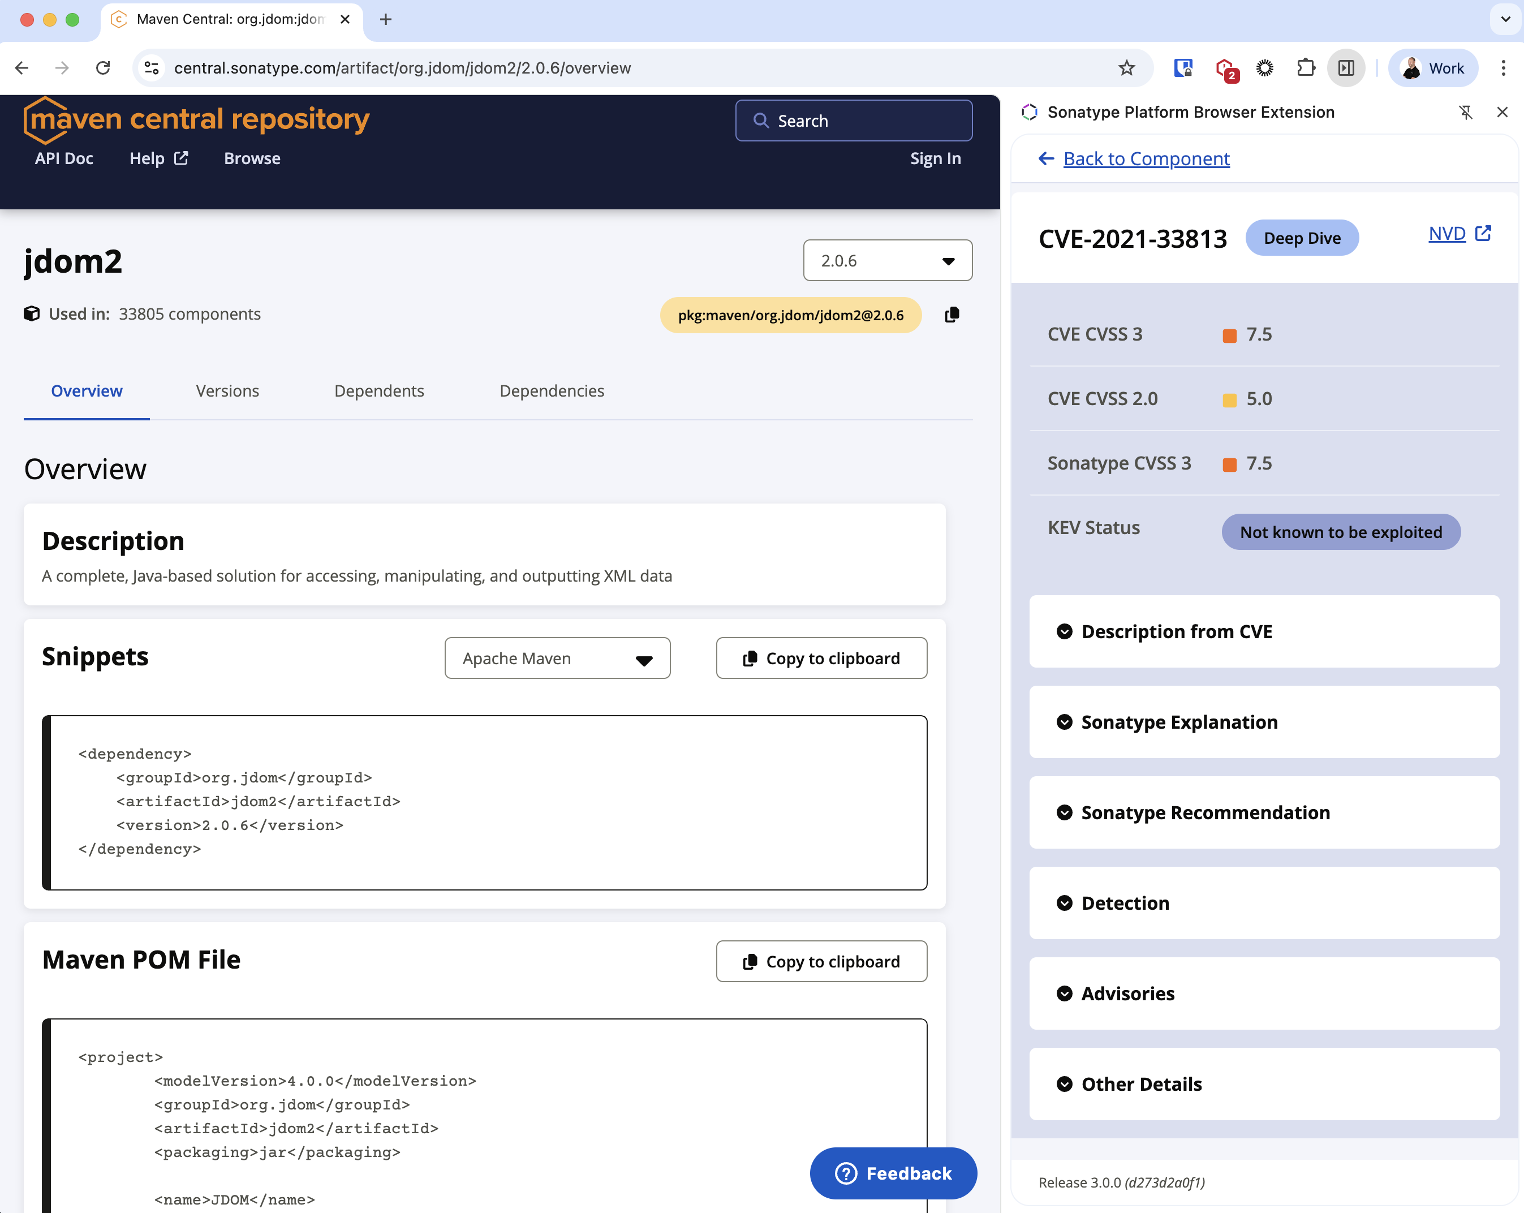Click the artifactId jdom2 line in snippet
Image resolution: width=1524 pixels, height=1213 pixels.
pos(258,801)
